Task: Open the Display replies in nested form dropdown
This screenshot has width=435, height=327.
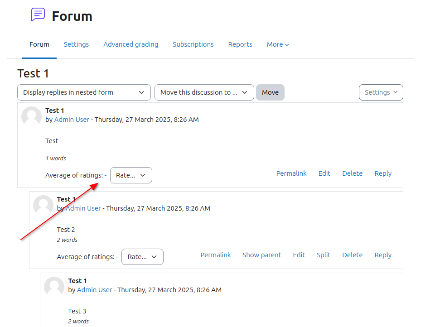Action: [84, 92]
